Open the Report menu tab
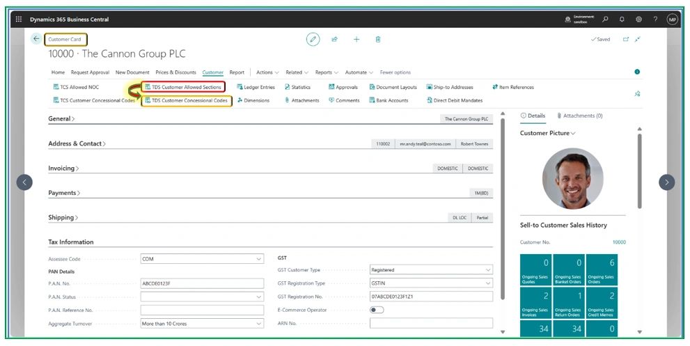Screen dimensions: 690x346 click(237, 72)
